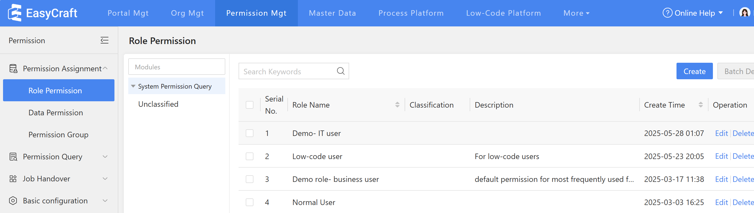Switch to the Master Data tab
The width and height of the screenshot is (754, 213).
click(332, 13)
